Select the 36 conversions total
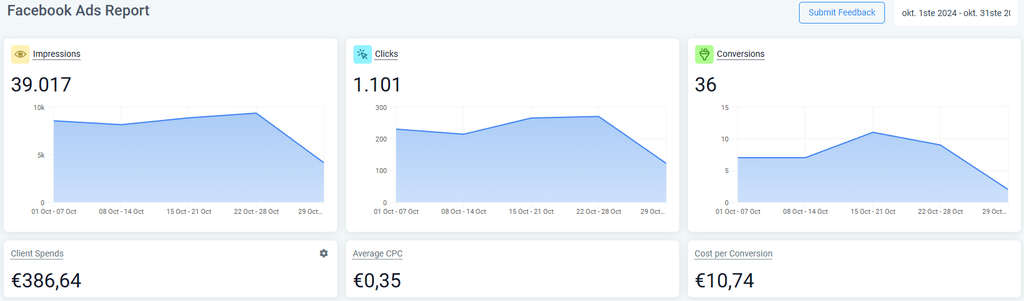This screenshot has width=1024, height=301. 706,85
